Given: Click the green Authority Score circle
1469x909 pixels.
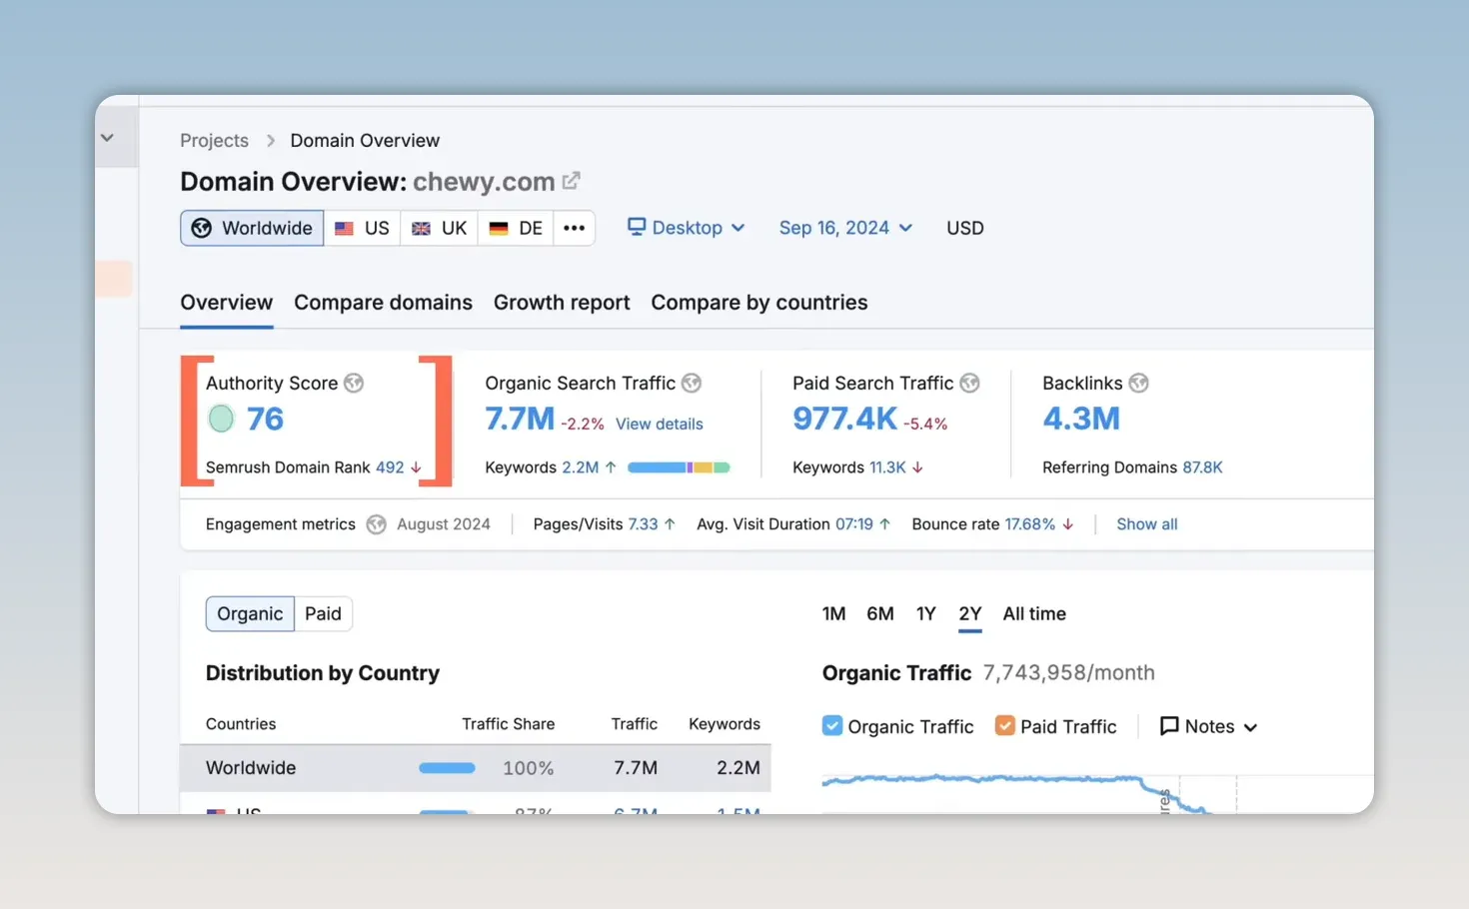Looking at the screenshot, I should [x=221, y=419].
